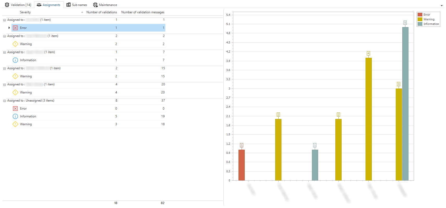Image resolution: width=446 pixels, height=208 pixels.
Task: Switch to the Assignments tab
Action: click(49, 5)
